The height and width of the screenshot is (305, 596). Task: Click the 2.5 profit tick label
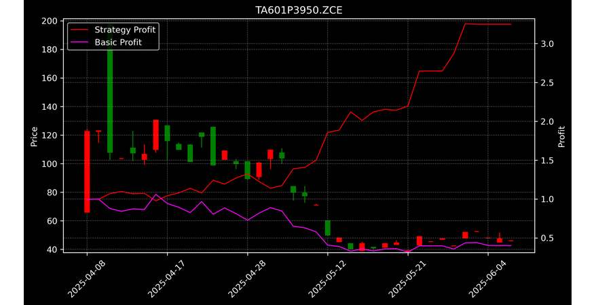[547, 83]
